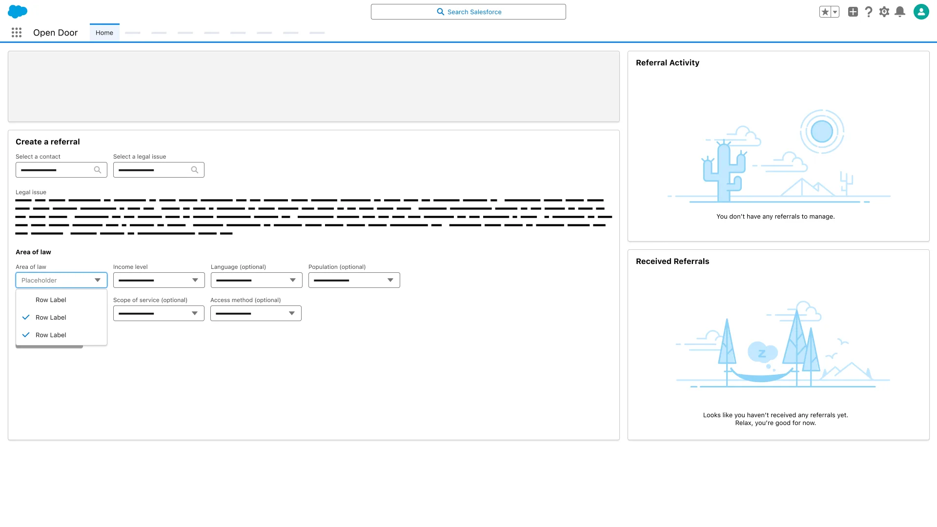Image resolution: width=937 pixels, height=527 pixels.
Task: Open the favorites list dropdown arrow
Action: point(835,12)
